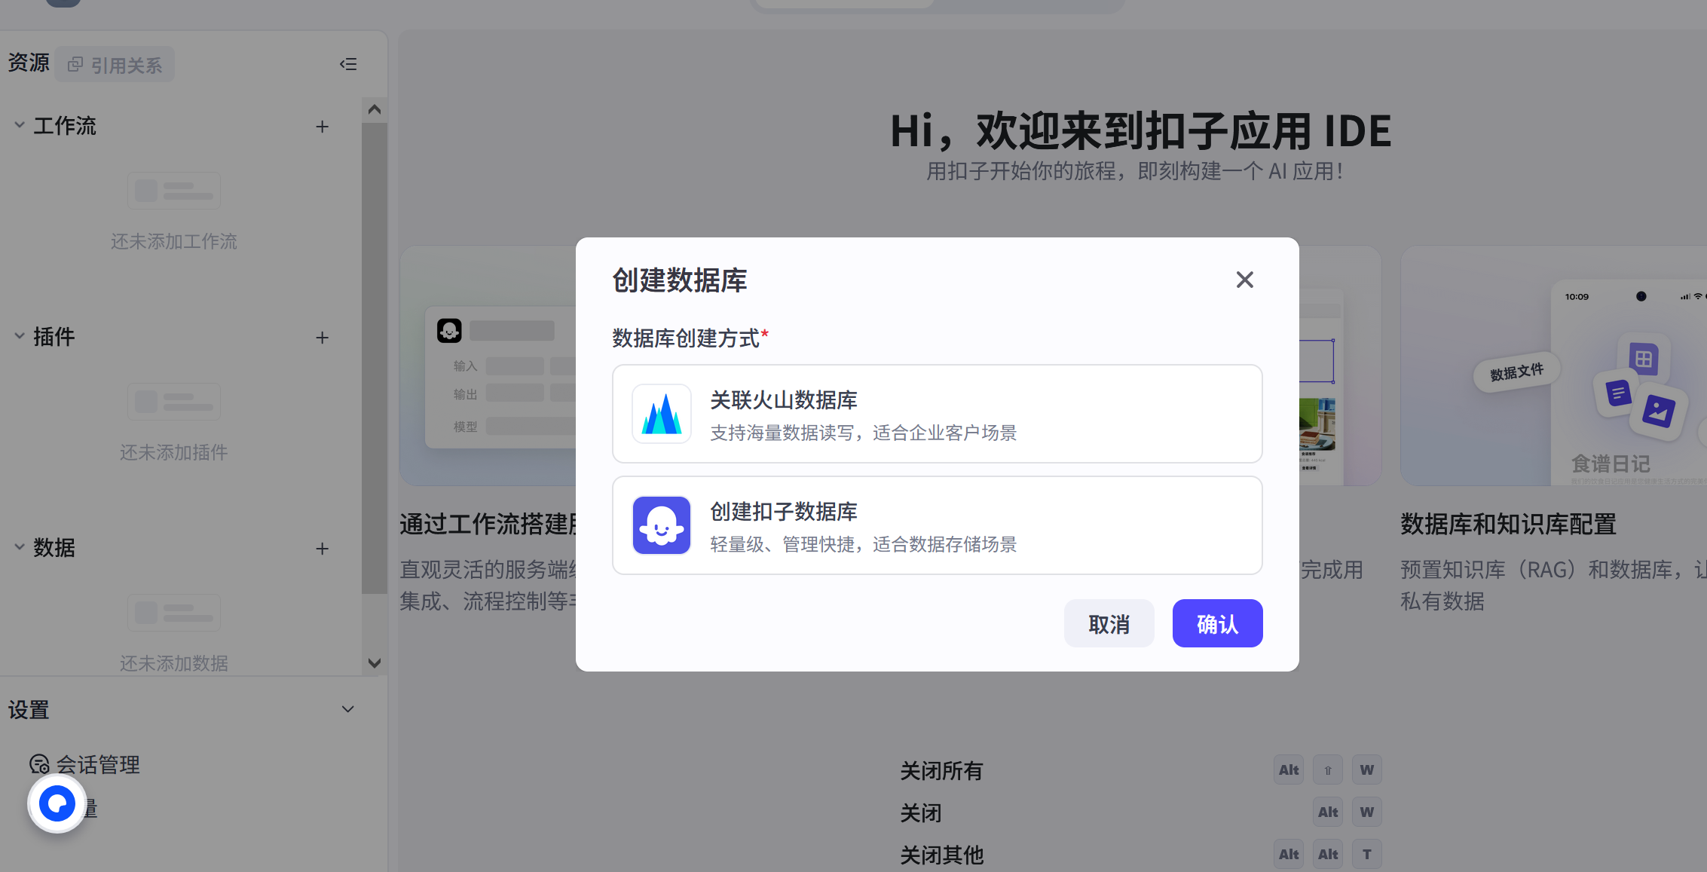
Task: Add new 数据 resource
Action: (x=322, y=549)
